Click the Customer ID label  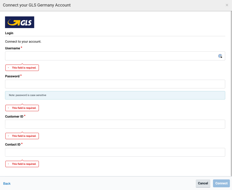coord(14,116)
